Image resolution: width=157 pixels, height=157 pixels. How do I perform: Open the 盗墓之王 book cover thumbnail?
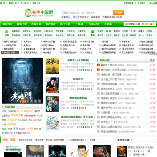click(x=52, y=66)
